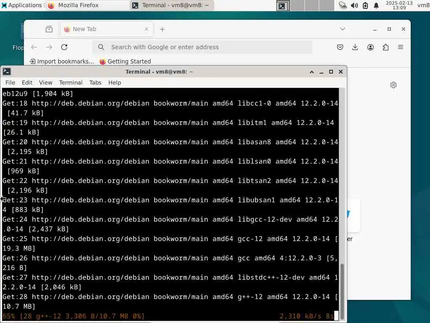
Task: Open New Tab personalize gear icon
Action: pos(393,85)
